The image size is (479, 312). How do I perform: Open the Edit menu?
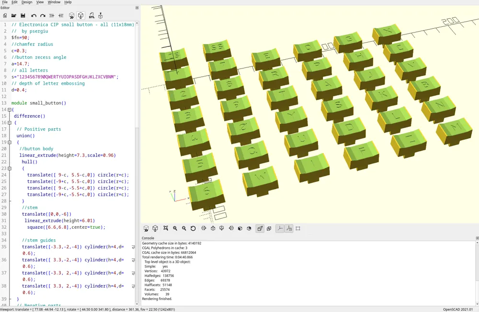click(14, 2)
